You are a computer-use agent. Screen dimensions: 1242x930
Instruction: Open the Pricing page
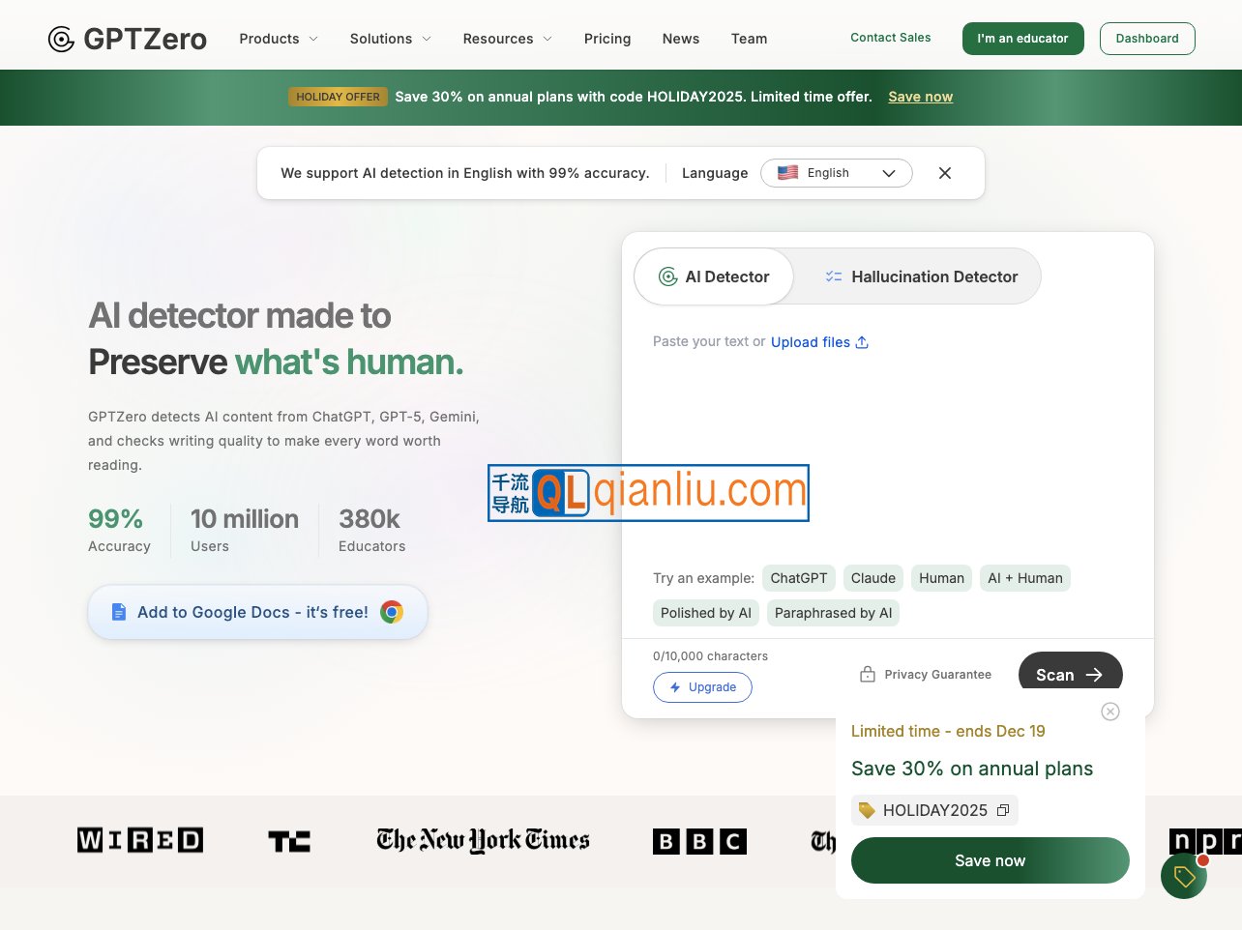coord(607,39)
